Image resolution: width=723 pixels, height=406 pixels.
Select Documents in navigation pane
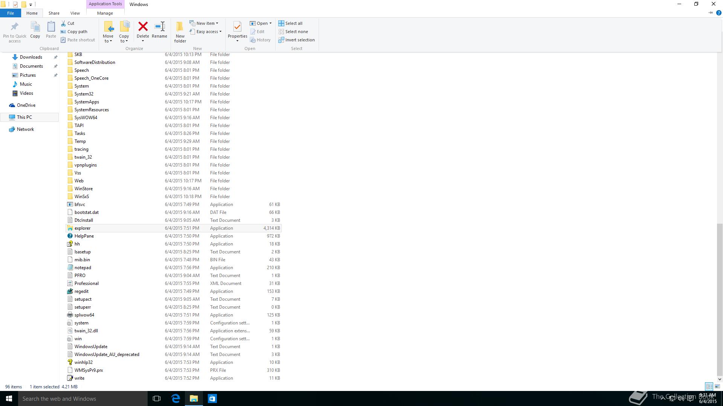point(31,66)
